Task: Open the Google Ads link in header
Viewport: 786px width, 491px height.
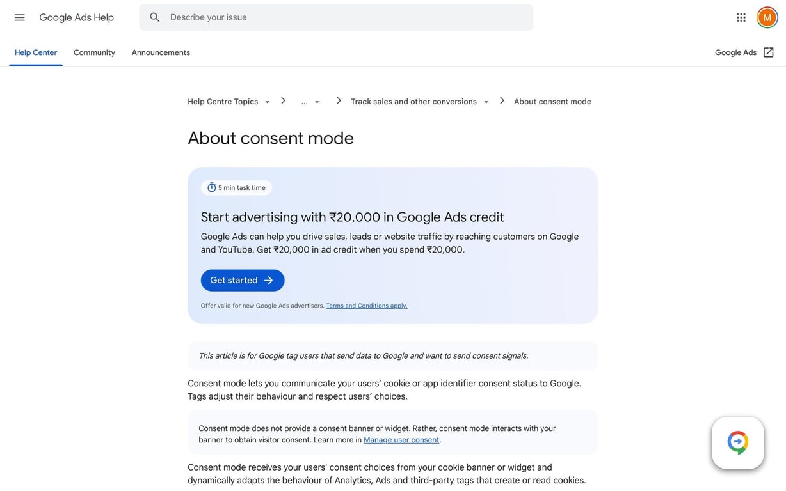Action: point(735,52)
